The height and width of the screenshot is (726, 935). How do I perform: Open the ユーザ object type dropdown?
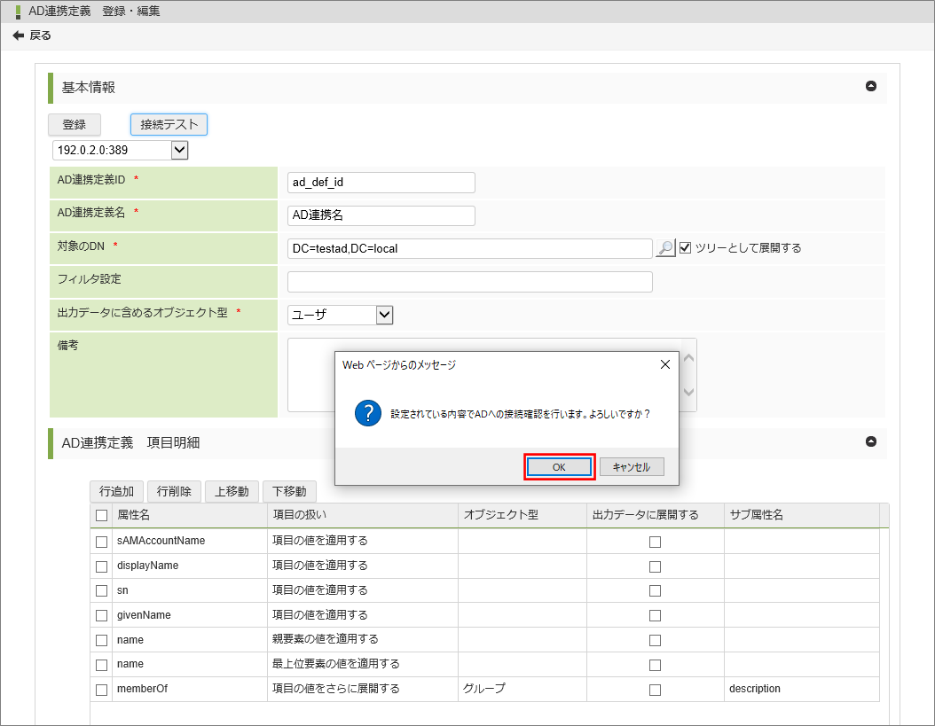pos(384,315)
